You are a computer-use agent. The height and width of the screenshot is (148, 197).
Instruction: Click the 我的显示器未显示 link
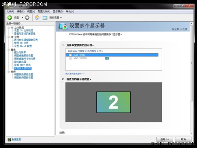75,74
